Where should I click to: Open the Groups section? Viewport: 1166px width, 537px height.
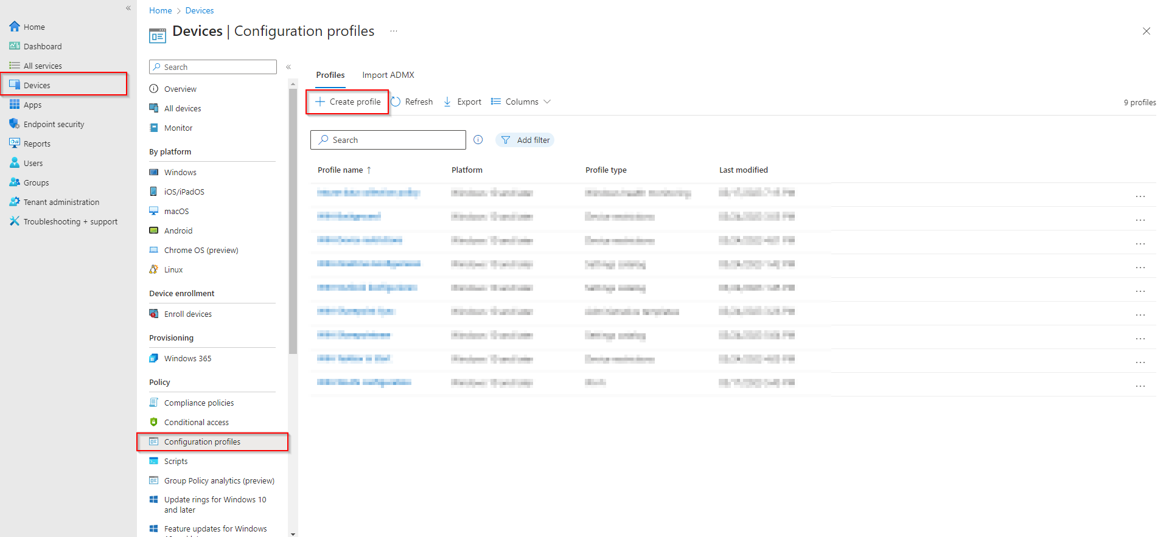pos(29,182)
